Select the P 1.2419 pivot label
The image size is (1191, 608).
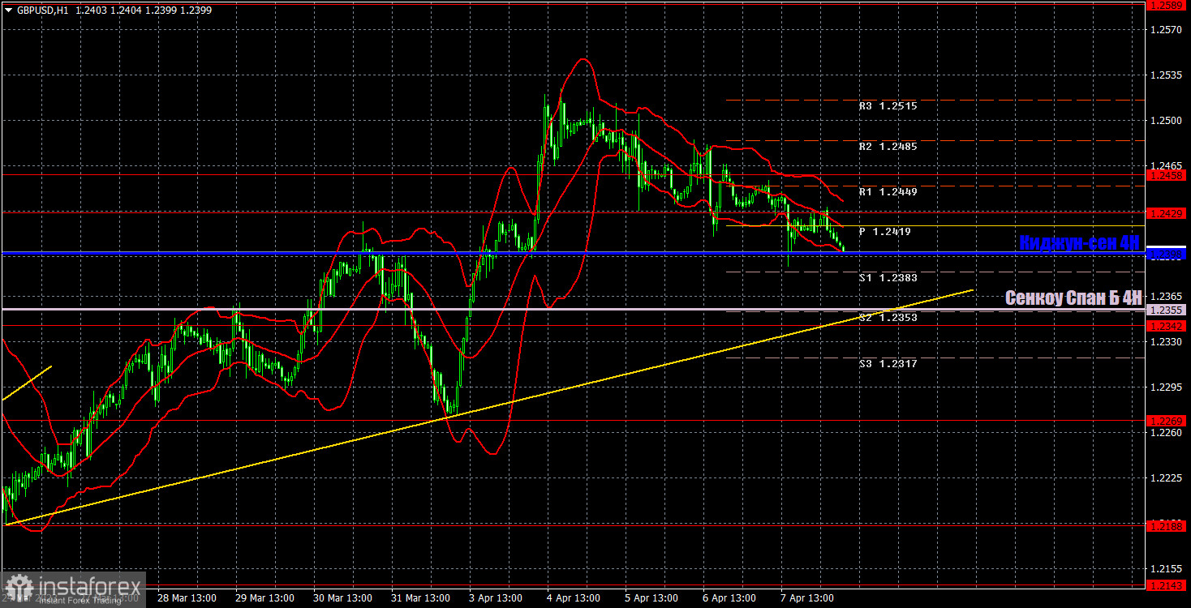tap(885, 232)
